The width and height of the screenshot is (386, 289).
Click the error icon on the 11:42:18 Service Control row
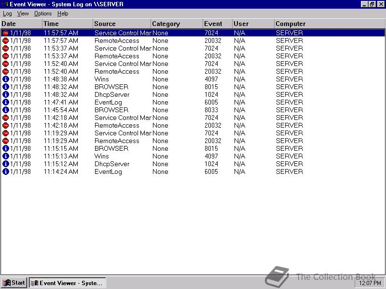pos(5,118)
